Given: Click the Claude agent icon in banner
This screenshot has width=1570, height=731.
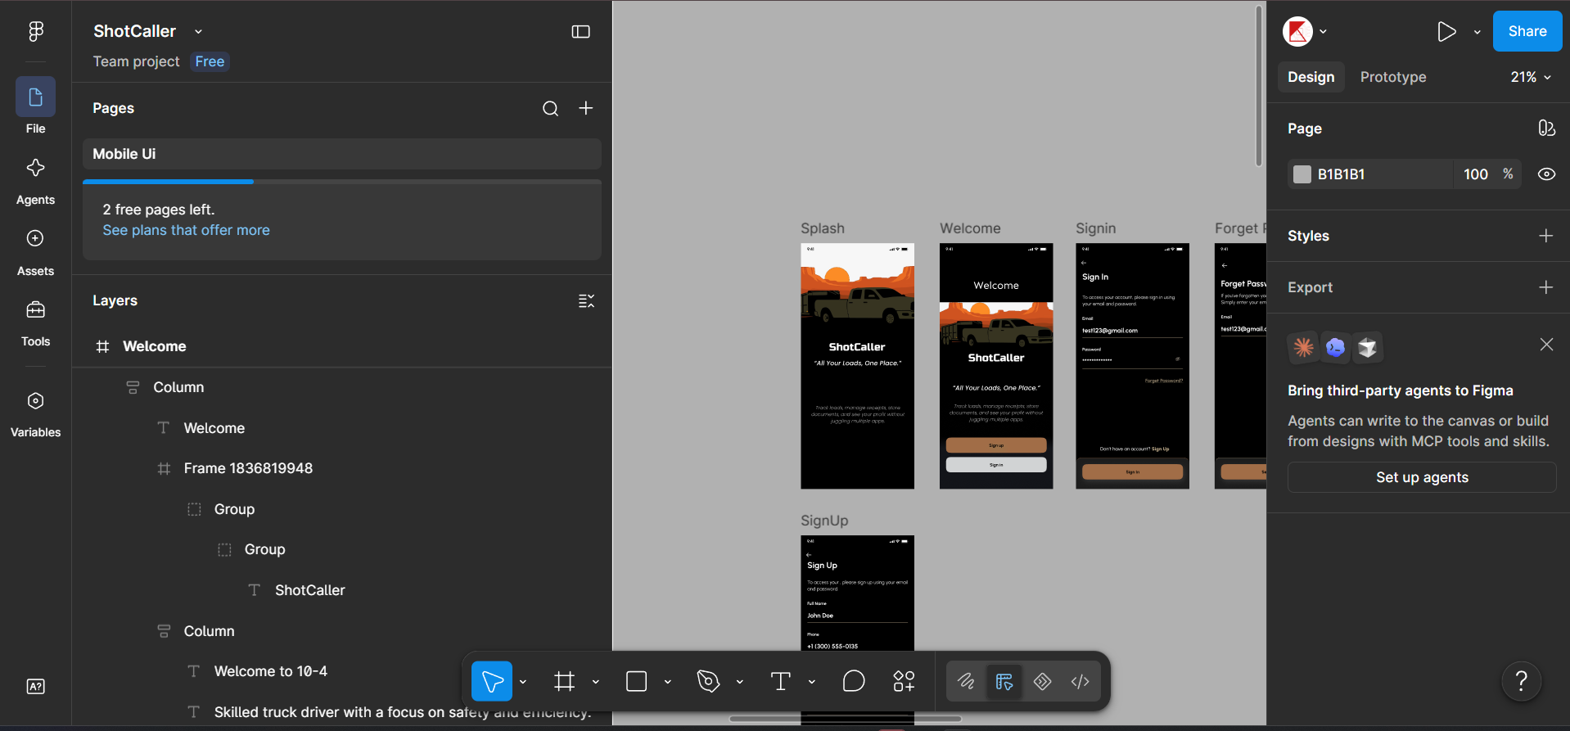Looking at the screenshot, I should coord(1303,347).
